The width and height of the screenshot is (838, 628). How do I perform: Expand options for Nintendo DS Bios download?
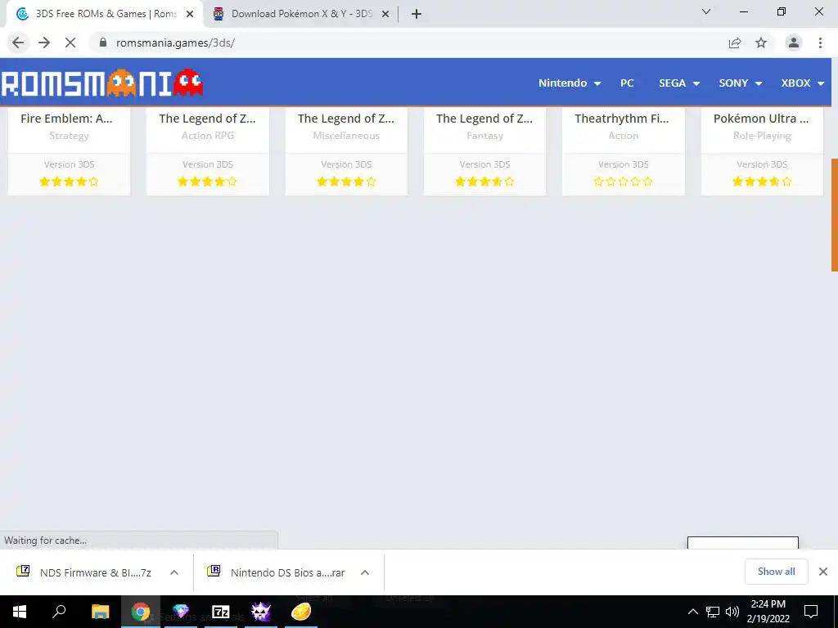[365, 572]
